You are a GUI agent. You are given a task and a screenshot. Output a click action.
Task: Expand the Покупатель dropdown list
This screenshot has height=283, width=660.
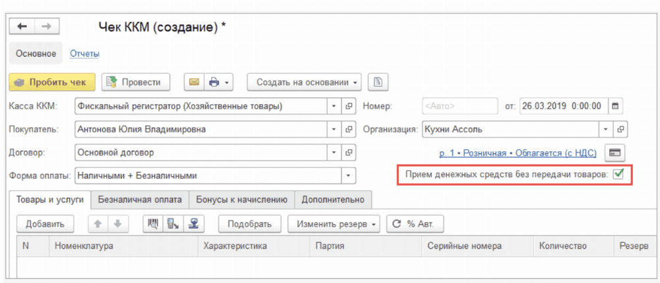pyautogui.click(x=334, y=129)
